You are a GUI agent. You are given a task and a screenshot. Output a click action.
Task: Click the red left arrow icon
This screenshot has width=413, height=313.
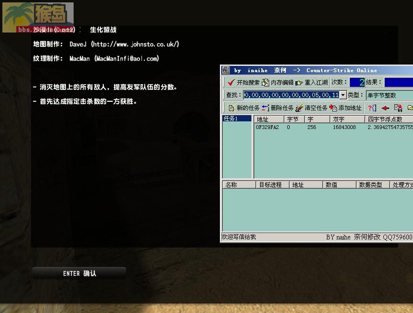coord(385,108)
